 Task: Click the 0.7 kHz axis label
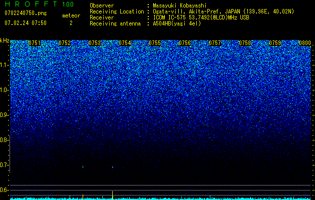click(4, 165)
